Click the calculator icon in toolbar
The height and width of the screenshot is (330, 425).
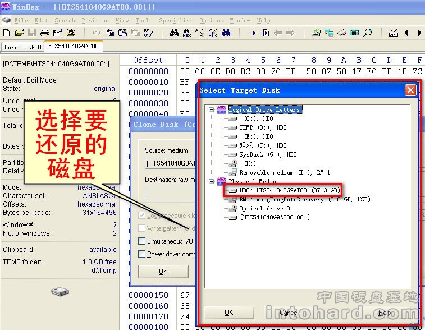click(x=354, y=33)
